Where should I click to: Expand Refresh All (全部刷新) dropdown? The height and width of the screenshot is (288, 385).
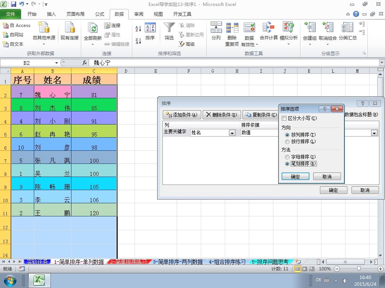tap(93, 44)
